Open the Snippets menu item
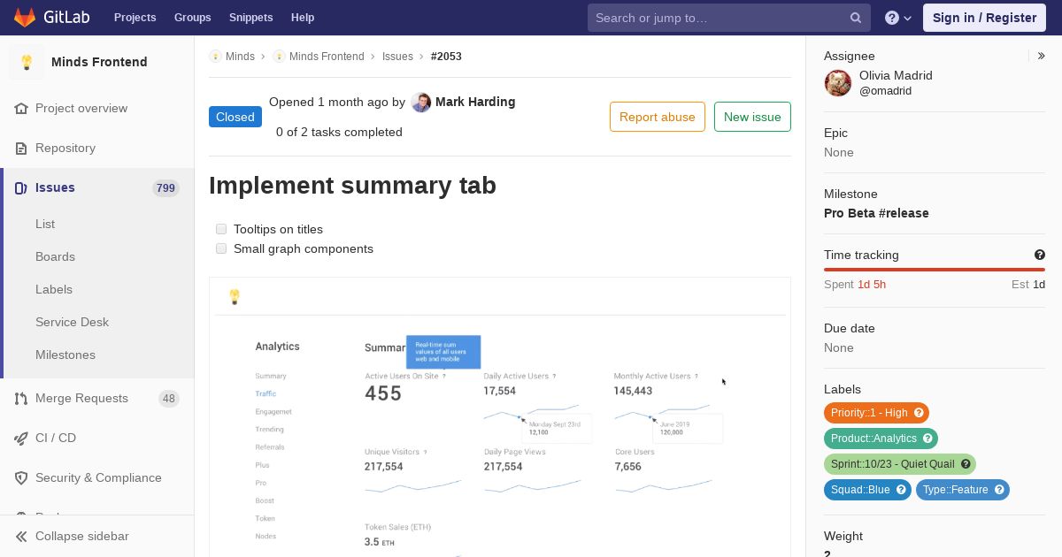1062x557 pixels. point(250,18)
